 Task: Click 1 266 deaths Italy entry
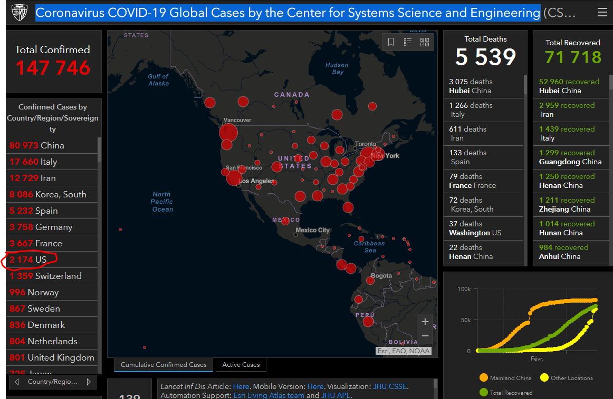tap(484, 109)
